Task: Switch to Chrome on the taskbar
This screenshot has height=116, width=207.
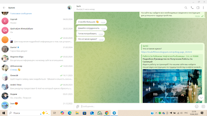Action: (x=107, y=113)
